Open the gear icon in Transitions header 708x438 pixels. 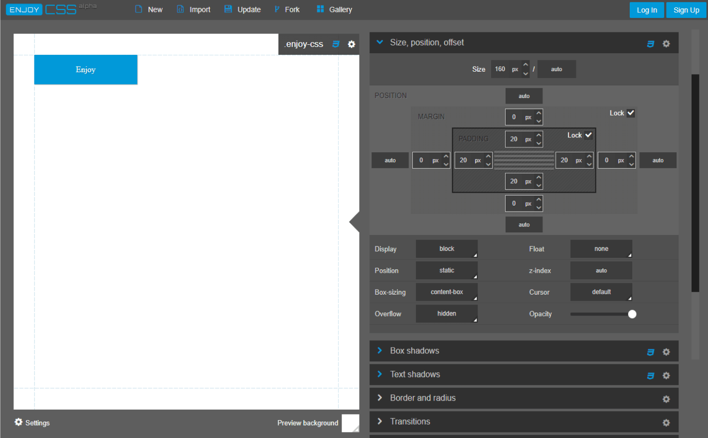pyautogui.click(x=666, y=423)
